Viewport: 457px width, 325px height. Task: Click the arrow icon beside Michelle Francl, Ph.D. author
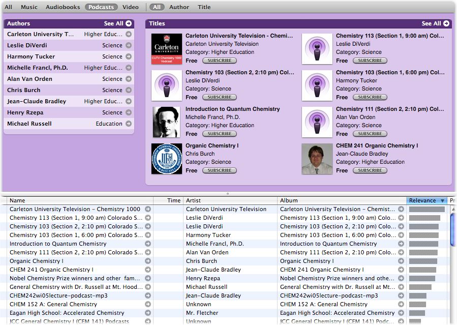pyautogui.click(x=129, y=68)
